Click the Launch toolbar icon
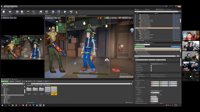 [x=71, y=12]
